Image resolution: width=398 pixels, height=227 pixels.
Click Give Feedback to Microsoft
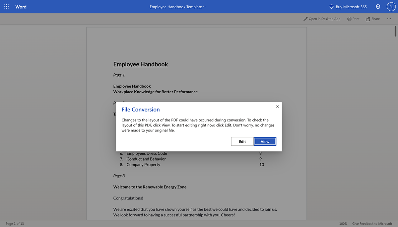point(372,224)
